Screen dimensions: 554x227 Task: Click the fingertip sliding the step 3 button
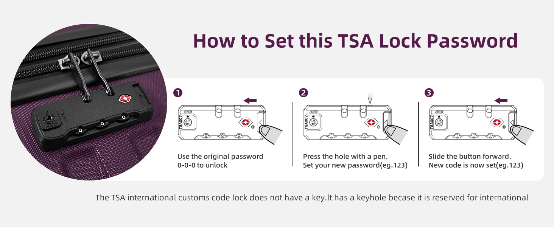coord(521,134)
